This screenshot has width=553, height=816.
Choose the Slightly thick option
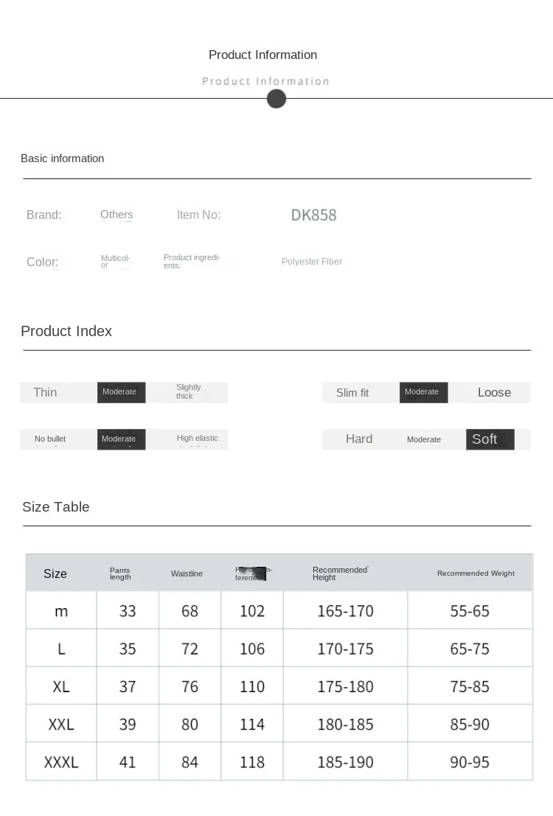(189, 392)
